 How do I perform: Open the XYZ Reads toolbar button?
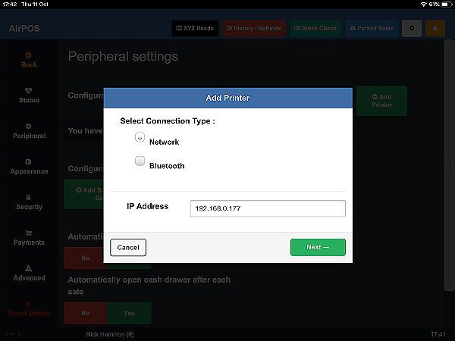click(x=195, y=29)
